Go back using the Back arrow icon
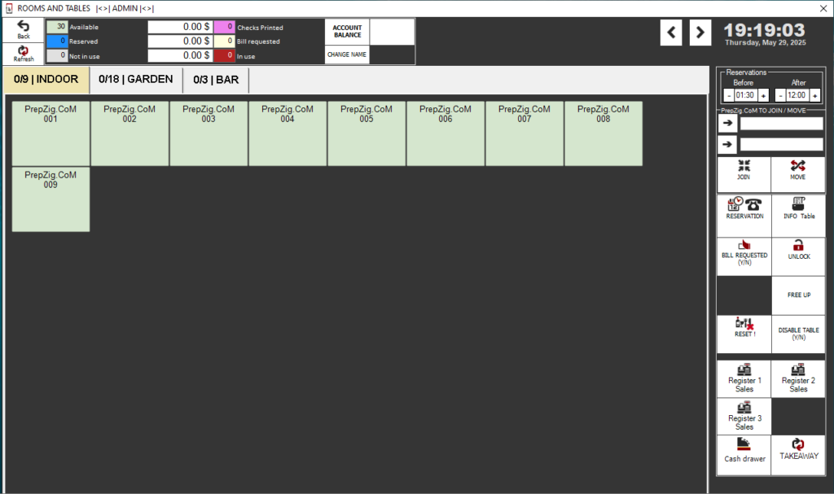The image size is (834, 494). [x=23, y=29]
